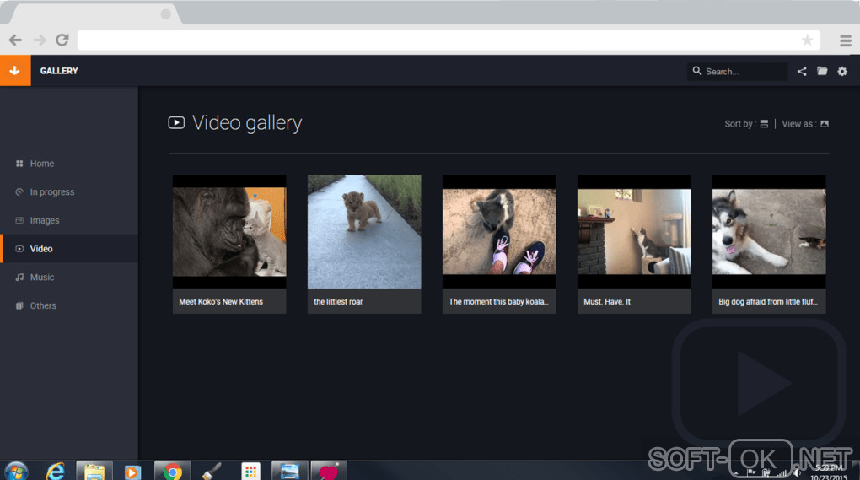Open the colored grid apps taskbar icon
Image resolution: width=860 pixels, height=480 pixels.
[x=250, y=472]
